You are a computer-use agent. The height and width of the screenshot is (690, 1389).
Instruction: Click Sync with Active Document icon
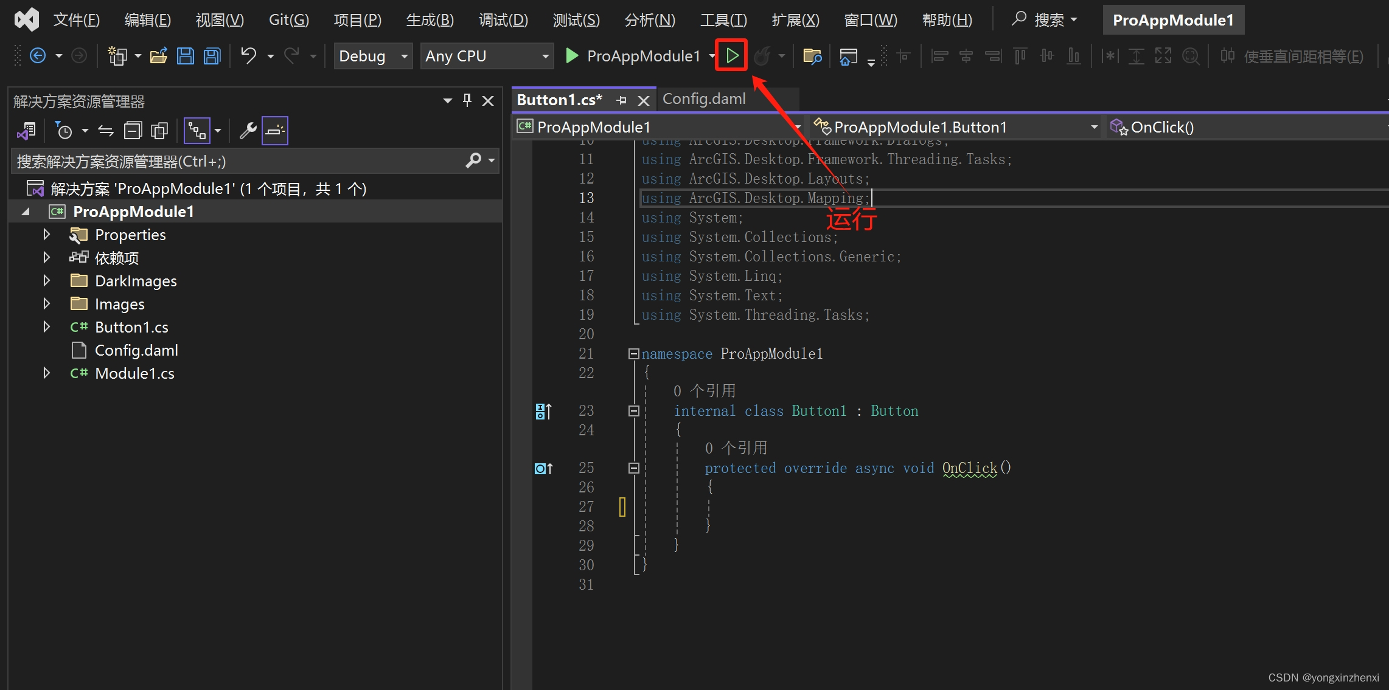click(106, 131)
